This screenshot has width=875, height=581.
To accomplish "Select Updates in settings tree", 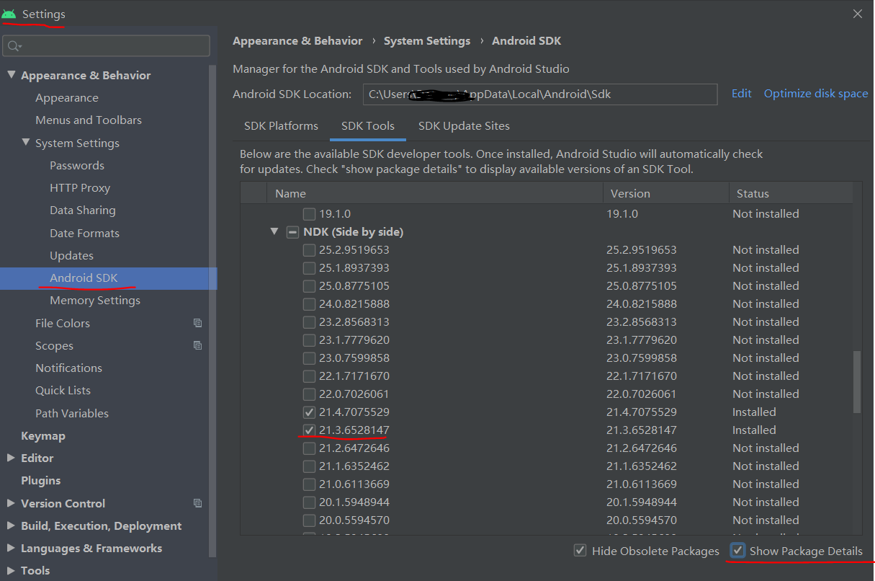I will click(71, 256).
